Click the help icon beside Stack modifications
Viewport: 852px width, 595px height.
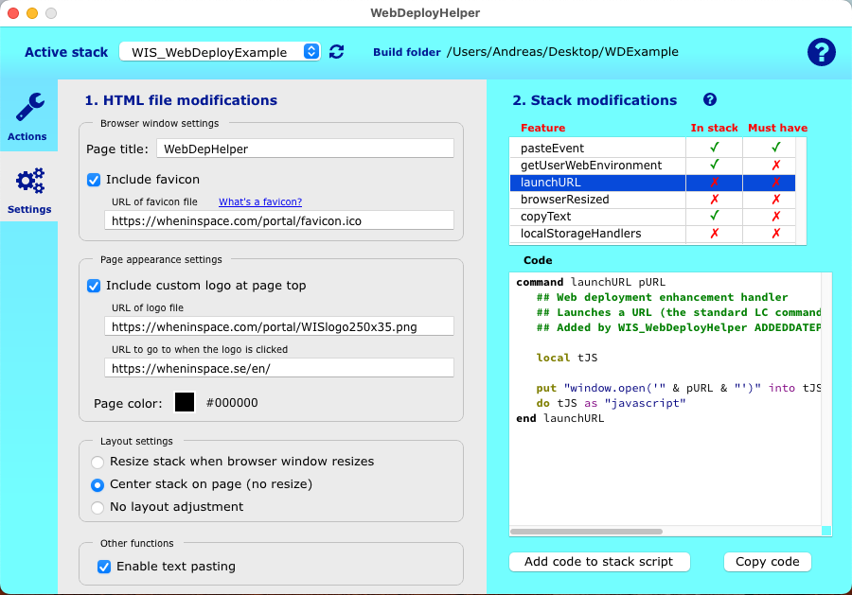point(710,99)
